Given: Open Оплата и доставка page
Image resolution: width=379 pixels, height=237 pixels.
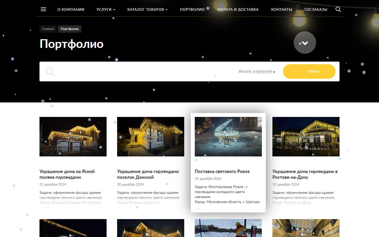Looking at the screenshot, I should coord(238,9).
